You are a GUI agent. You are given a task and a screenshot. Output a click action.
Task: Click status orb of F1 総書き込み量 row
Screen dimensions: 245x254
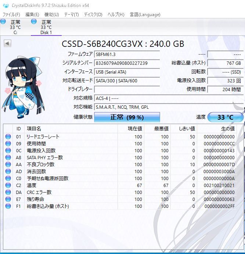click(8, 206)
